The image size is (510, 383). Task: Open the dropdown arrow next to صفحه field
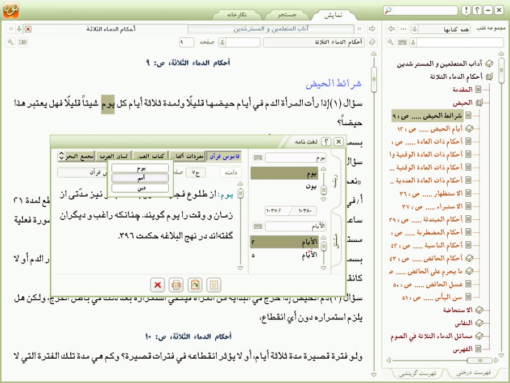pyautogui.click(x=222, y=42)
